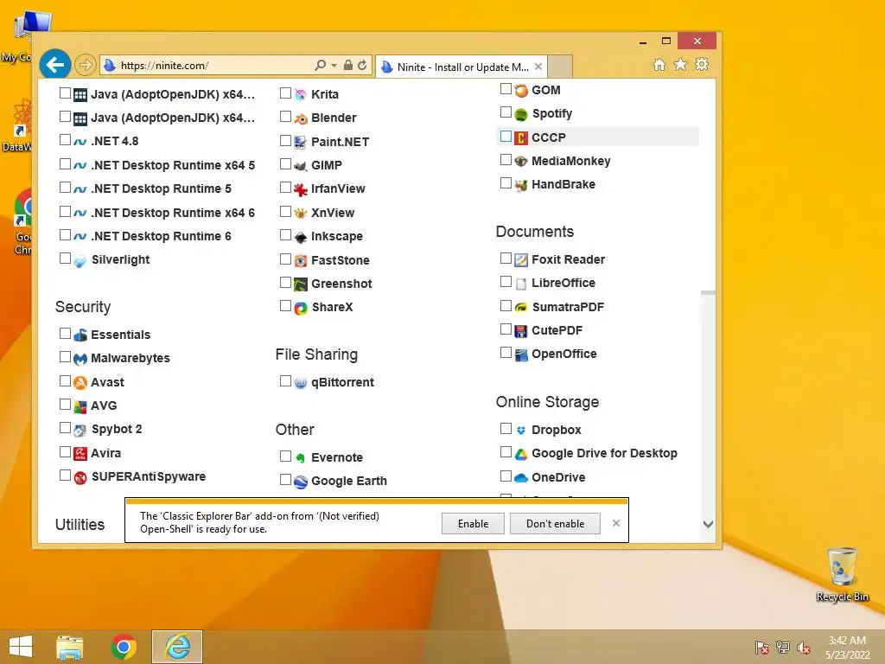Select the OpenOffice checkbox
Screen dimensions: 885x664
(x=506, y=353)
